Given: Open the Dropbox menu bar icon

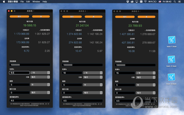Looking at the screenshot, I should click(x=128, y=2).
